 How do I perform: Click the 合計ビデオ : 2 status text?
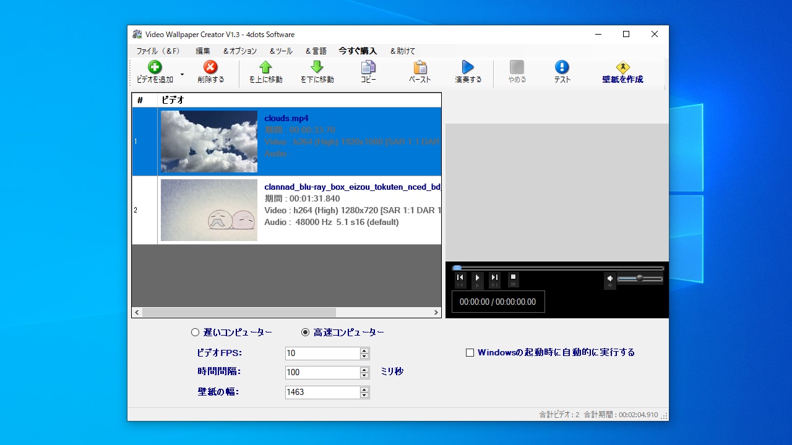click(559, 415)
